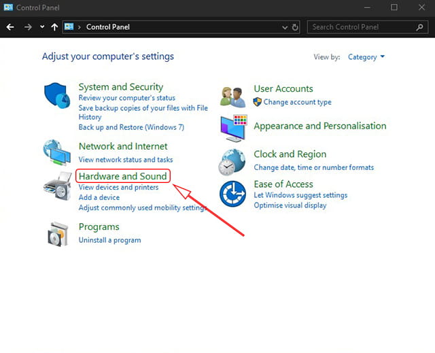Open User Accounts category
This screenshot has width=435, height=353.
(x=283, y=88)
